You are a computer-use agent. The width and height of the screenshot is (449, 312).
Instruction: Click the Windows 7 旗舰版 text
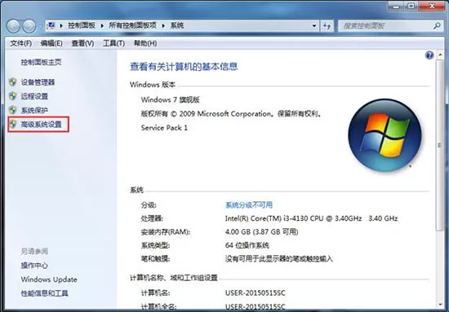(170, 99)
